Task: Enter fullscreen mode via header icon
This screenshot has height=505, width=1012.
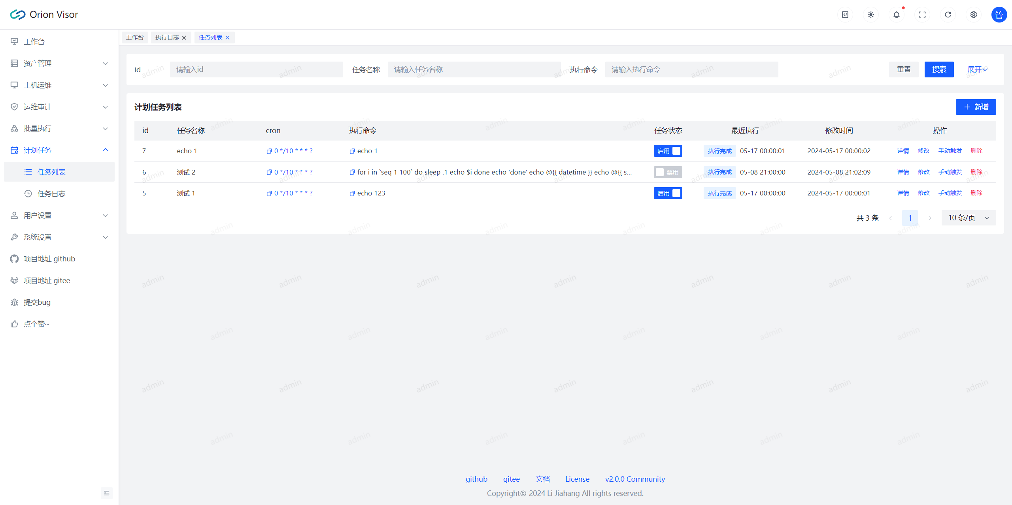Action: (x=922, y=15)
